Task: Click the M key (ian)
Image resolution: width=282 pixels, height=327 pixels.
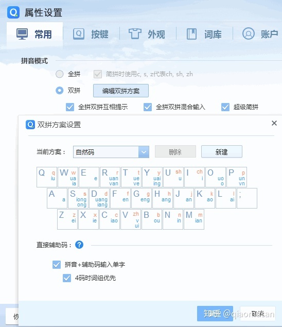Action: coord(194,219)
